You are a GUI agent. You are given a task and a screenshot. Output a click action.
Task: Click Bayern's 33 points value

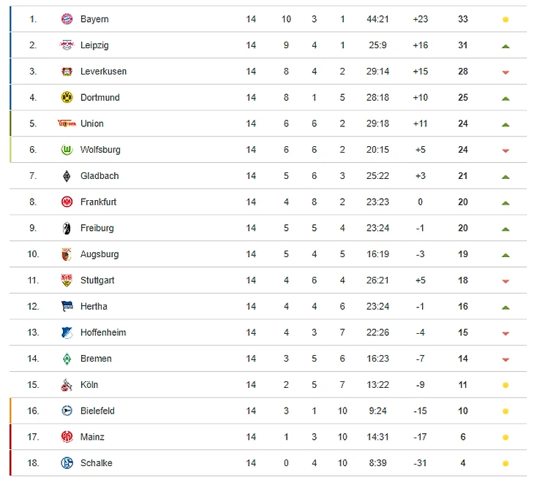pos(463,19)
